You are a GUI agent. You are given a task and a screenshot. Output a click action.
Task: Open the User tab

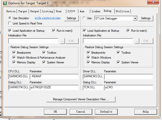click(x=60, y=11)
